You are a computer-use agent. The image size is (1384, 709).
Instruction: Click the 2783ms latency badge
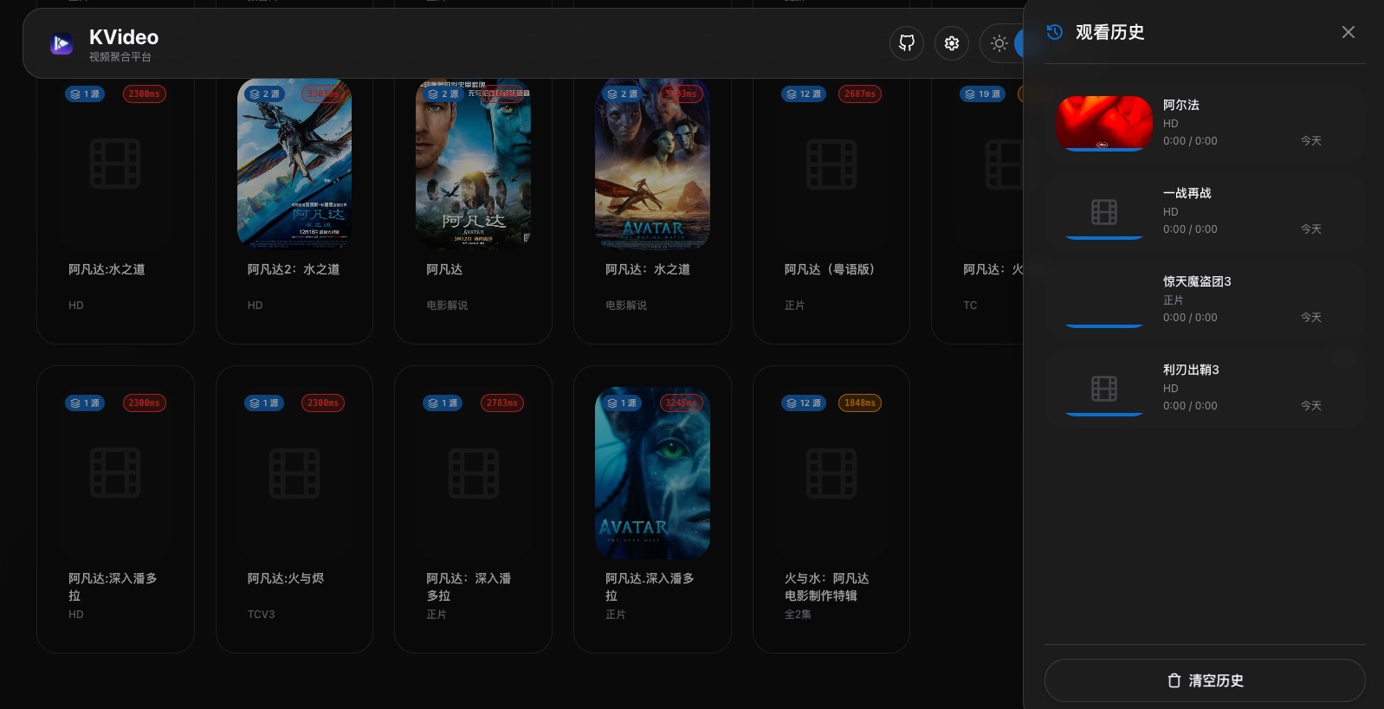click(x=502, y=403)
